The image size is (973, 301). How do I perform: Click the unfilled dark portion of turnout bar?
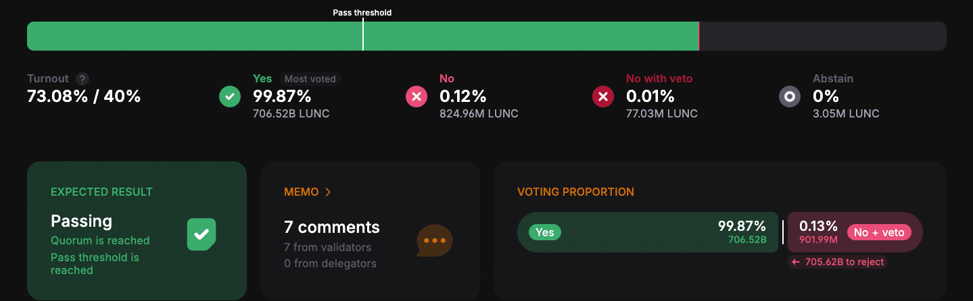tap(823, 36)
